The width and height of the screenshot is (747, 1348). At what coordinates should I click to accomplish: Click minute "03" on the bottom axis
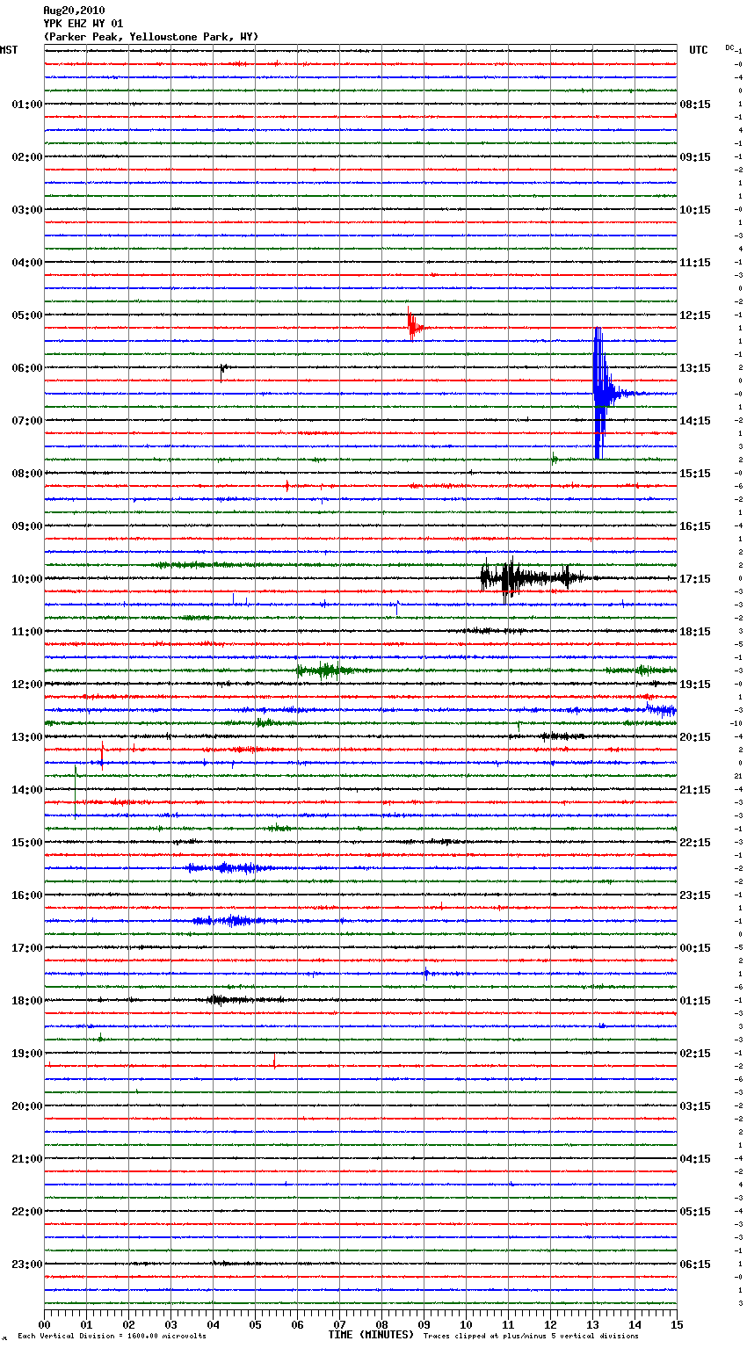[170, 1323]
